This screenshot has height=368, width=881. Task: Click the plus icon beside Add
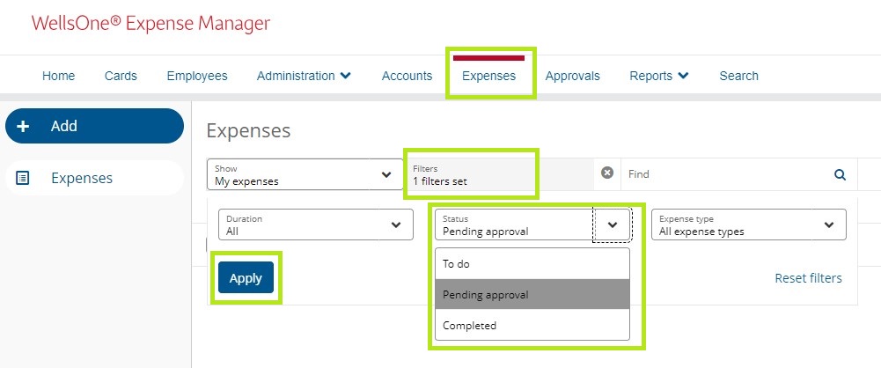[24, 126]
